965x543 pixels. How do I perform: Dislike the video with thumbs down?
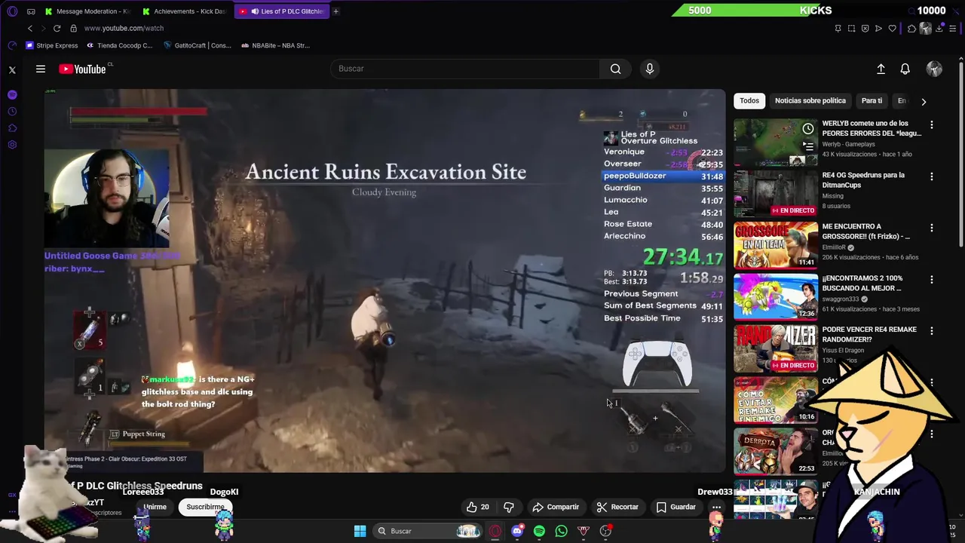tap(509, 507)
